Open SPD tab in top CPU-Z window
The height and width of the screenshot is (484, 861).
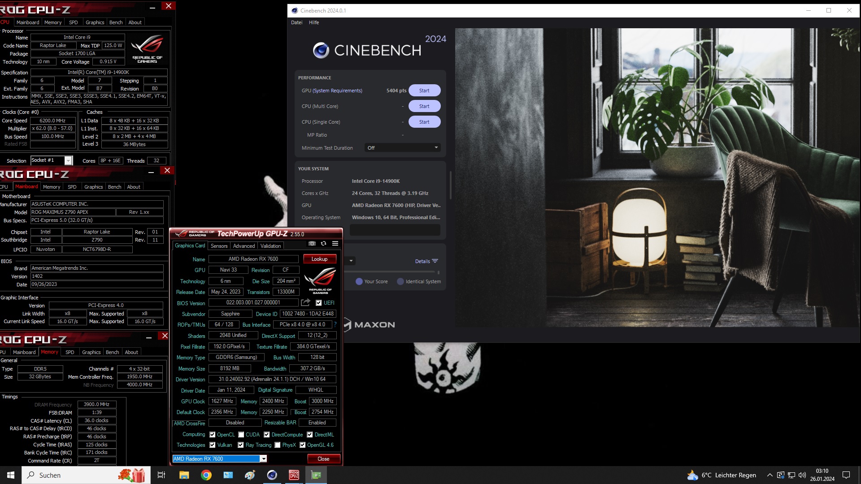click(x=74, y=22)
